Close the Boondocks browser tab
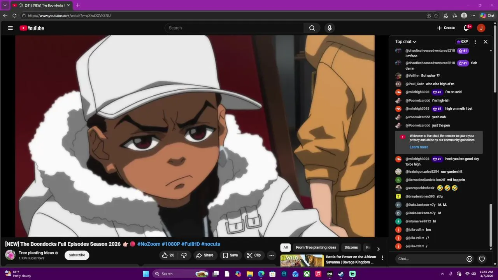This screenshot has height=280, width=498. click(68, 5)
